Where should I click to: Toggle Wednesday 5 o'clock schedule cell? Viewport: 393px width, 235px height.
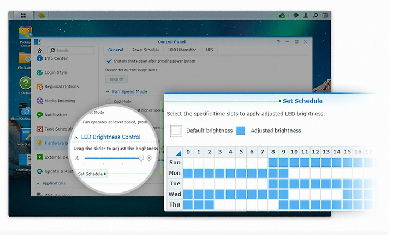pyautogui.click(x=241, y=194)
